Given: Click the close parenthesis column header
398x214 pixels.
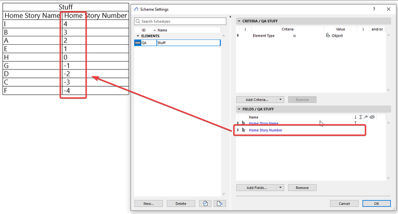Looking at the screenshot, I should pyautogui.click(x=363, y=29).
